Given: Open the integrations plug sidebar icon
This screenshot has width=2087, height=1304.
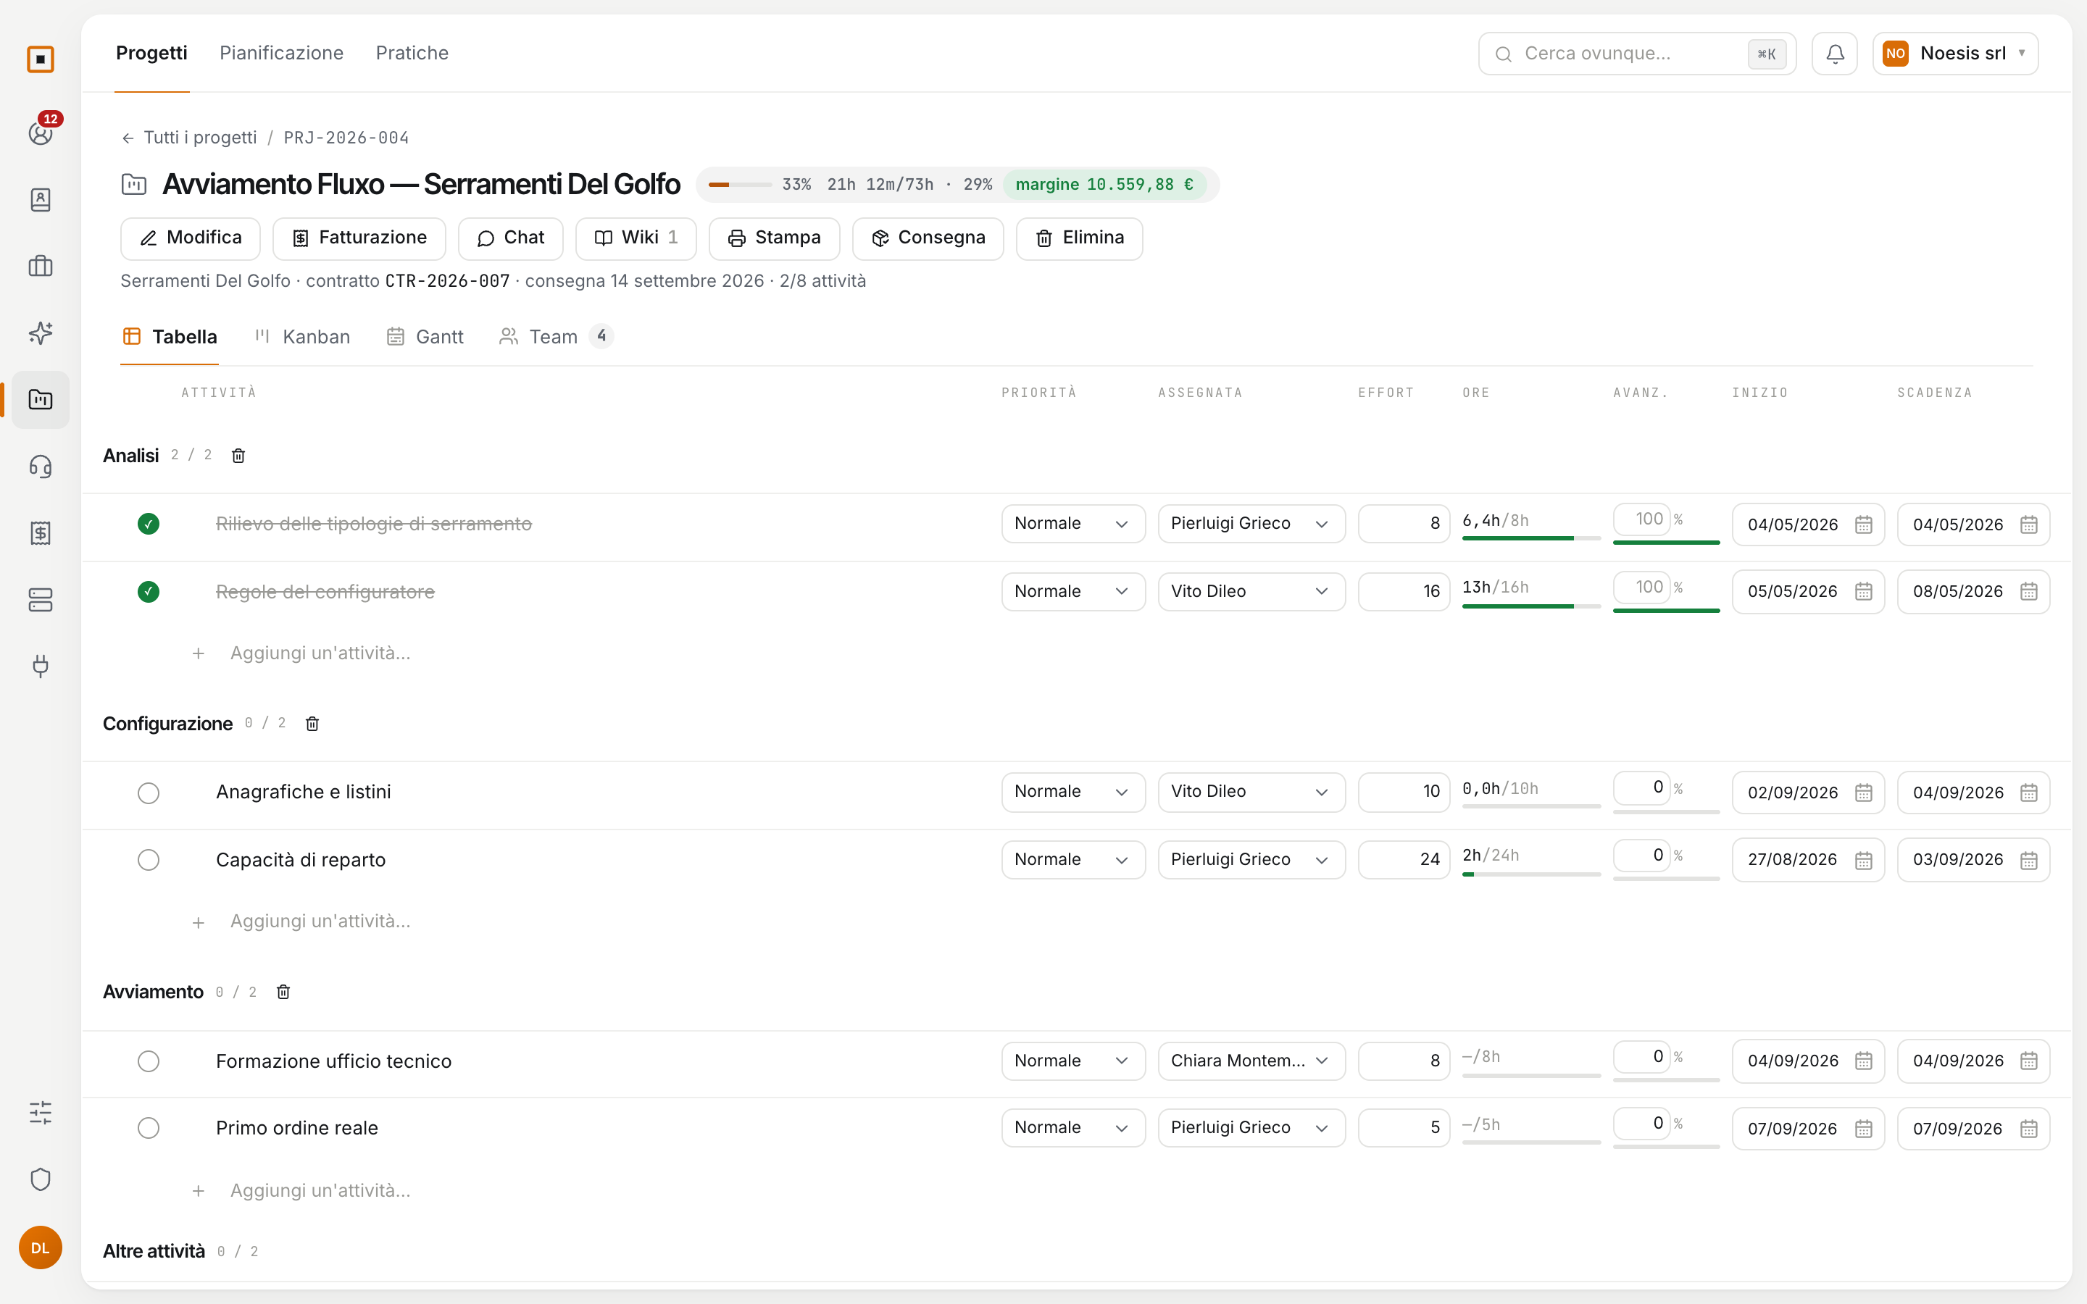Looking at the screenshot, I should tap(41, 666).
